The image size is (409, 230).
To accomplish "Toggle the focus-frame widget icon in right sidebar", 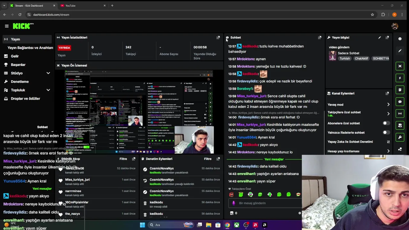I will coord(400,66).
